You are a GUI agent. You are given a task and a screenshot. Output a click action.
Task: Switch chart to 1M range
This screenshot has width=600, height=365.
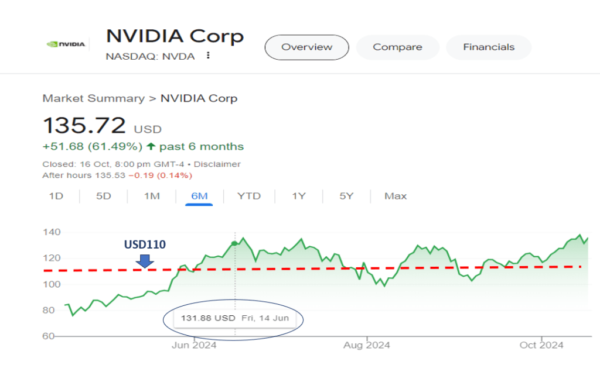click(x=152, y=196)
